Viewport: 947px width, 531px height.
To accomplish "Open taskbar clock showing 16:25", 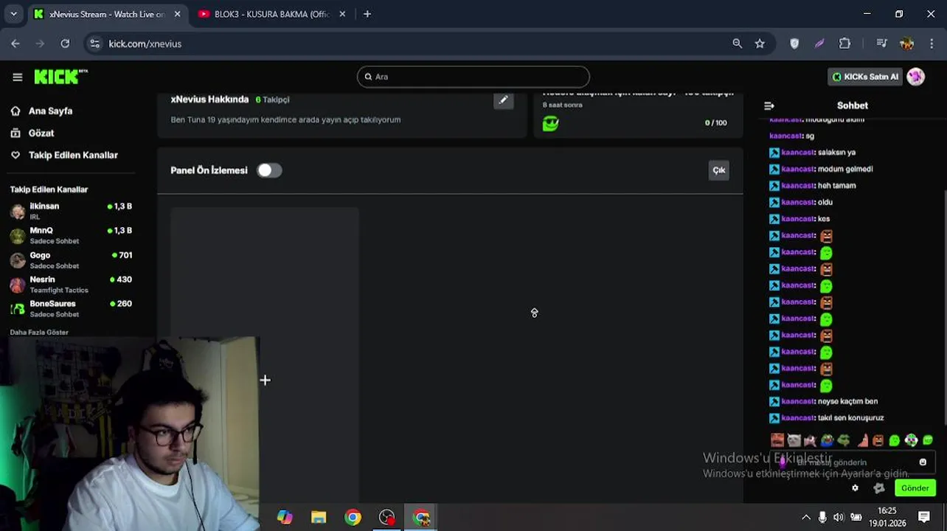I will click(x=887, y=517).
